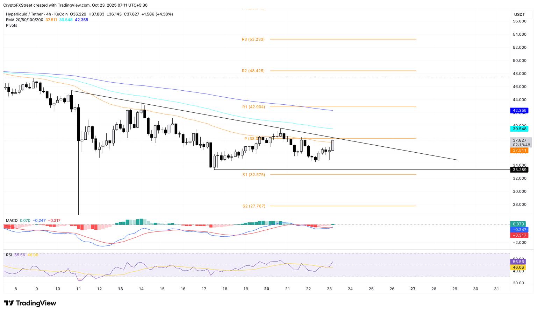Click the TradingView logo
Image resolution: width=537 pixels, height=313 pixels.
[30, 303]
